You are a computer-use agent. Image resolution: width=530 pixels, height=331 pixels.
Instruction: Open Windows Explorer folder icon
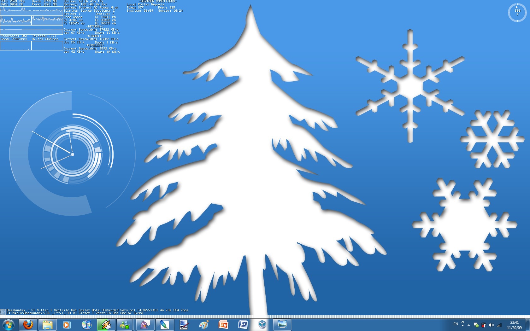click(47, 324)
